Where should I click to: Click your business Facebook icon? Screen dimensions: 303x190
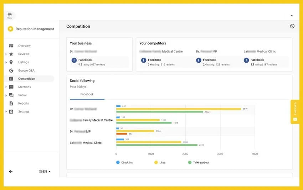[x=74, y=60]
